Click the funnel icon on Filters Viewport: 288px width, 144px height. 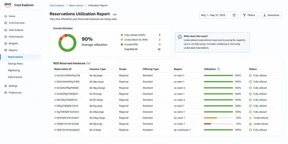pyautogui.click(x=244, y=15)
